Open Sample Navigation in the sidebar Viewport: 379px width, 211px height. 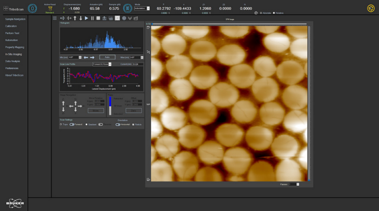(15, 19)
